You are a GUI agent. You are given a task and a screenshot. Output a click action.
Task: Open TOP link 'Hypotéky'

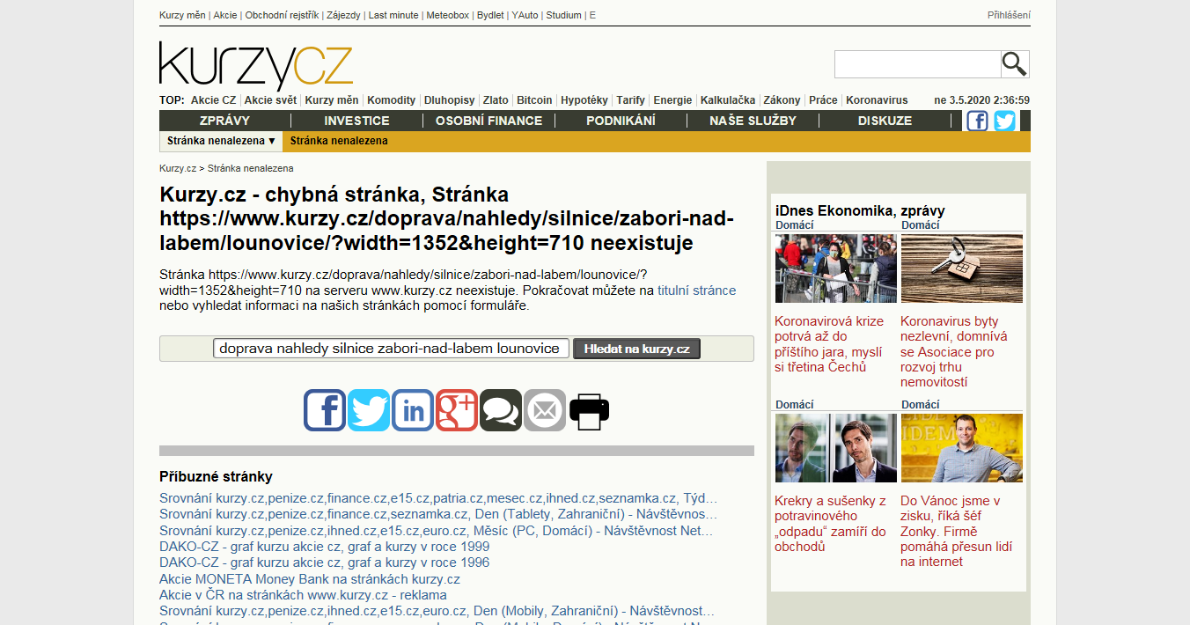point(584,100)
